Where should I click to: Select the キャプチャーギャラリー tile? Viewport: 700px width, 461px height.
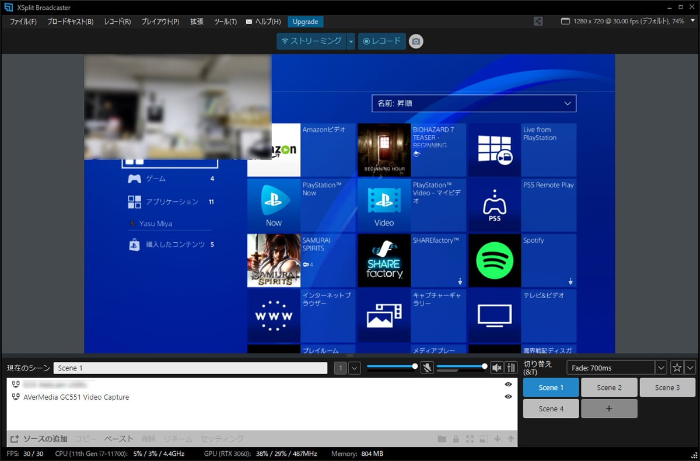coord(412,316)
